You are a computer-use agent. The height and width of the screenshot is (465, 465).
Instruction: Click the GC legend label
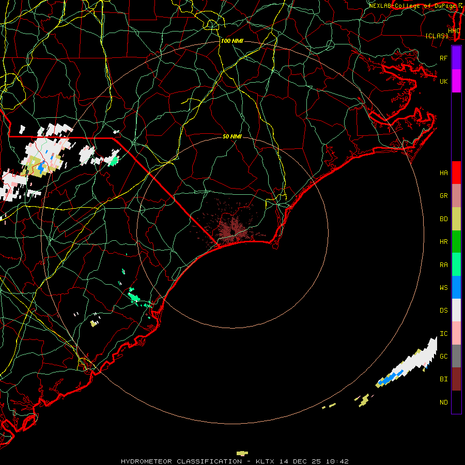[444, 357]
